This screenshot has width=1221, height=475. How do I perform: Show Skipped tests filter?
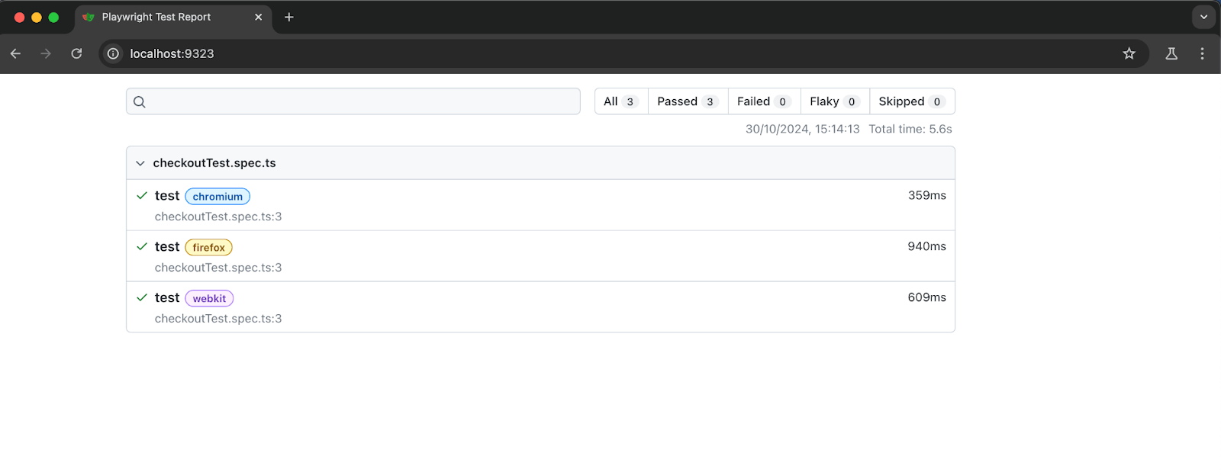[911, 101]
